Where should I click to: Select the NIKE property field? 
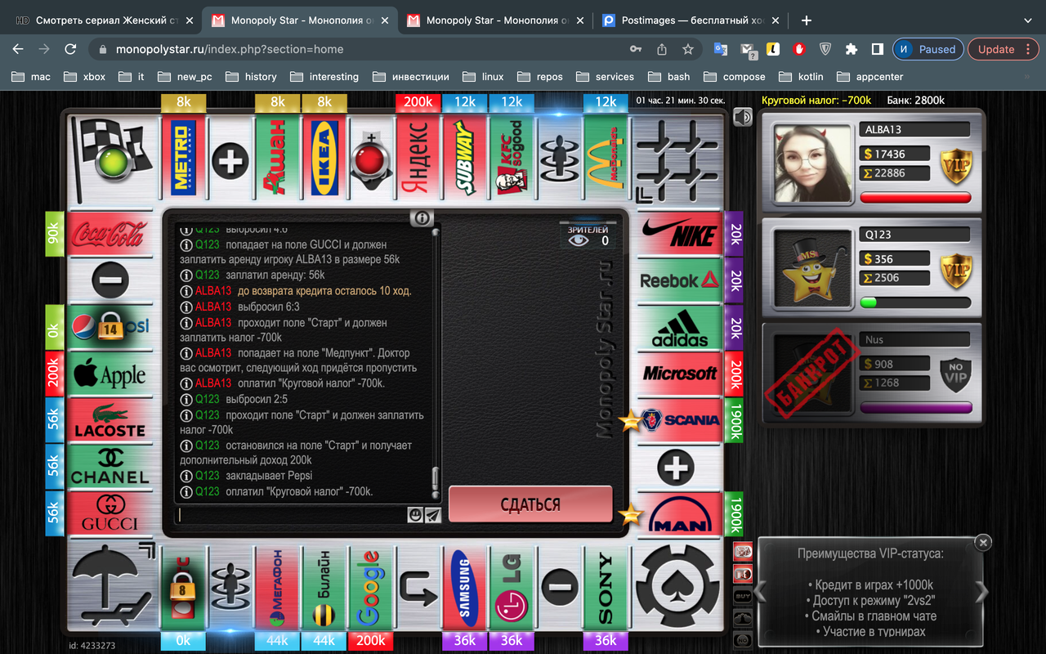click(680, 234)
